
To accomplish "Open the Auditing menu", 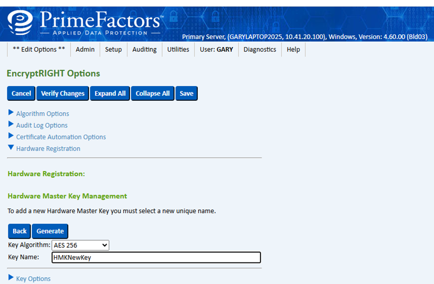I will click(144, 49).
